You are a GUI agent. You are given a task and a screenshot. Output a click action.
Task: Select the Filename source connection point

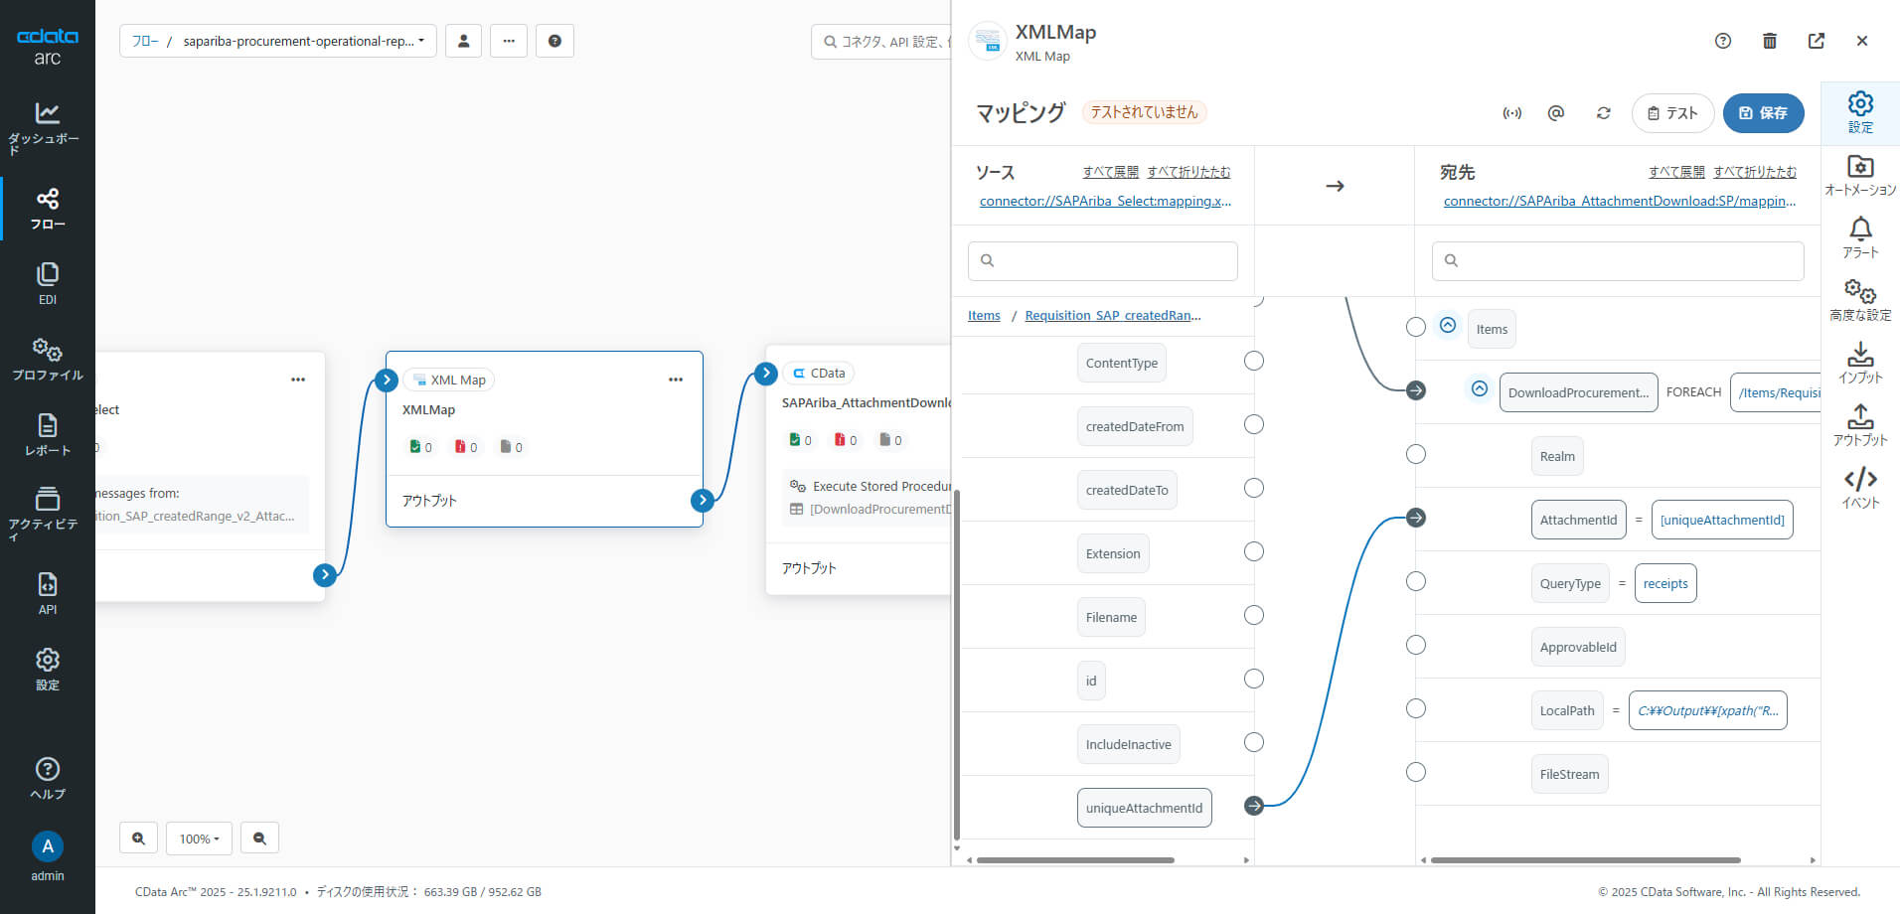(x=1254, y=615)
